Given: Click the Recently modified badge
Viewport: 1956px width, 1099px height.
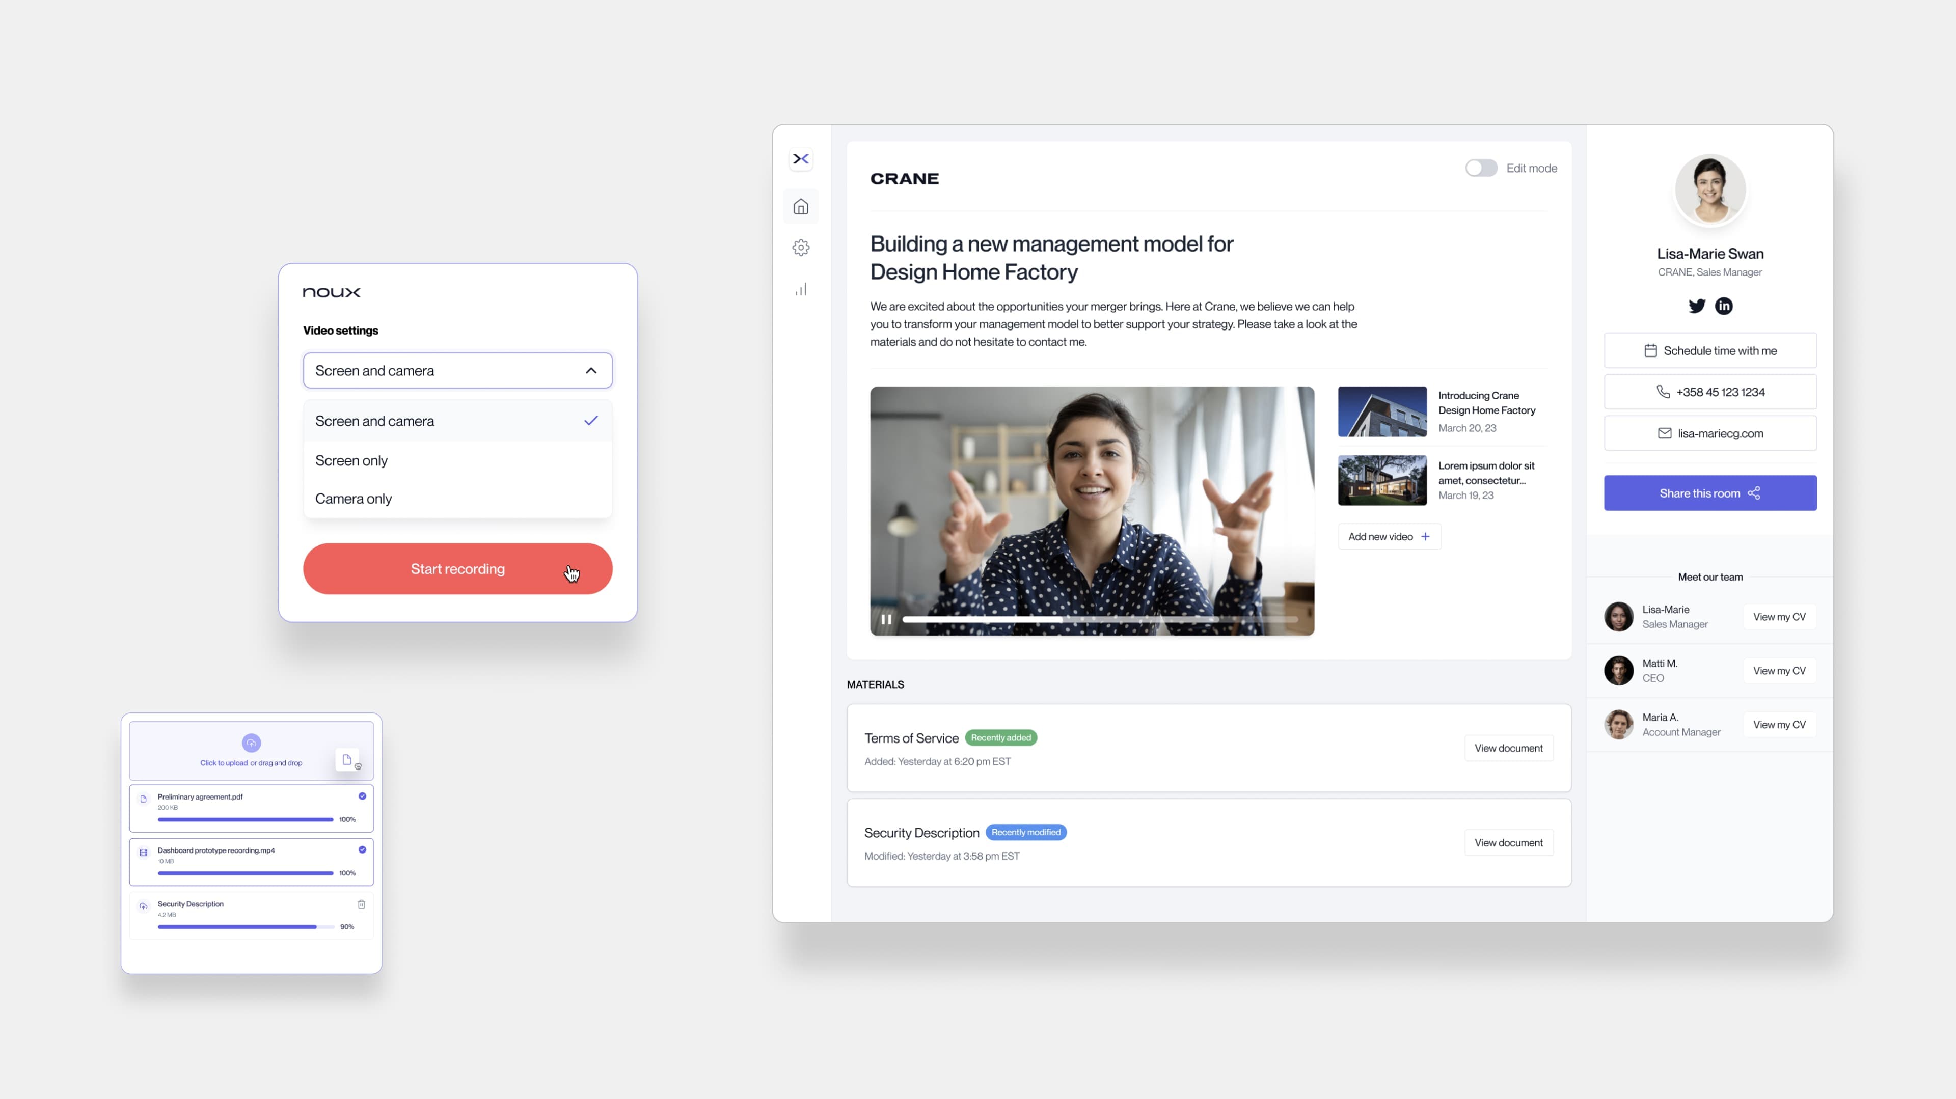Looking at the screenshot, I should pyautogui.click(x=1026, y=833).
